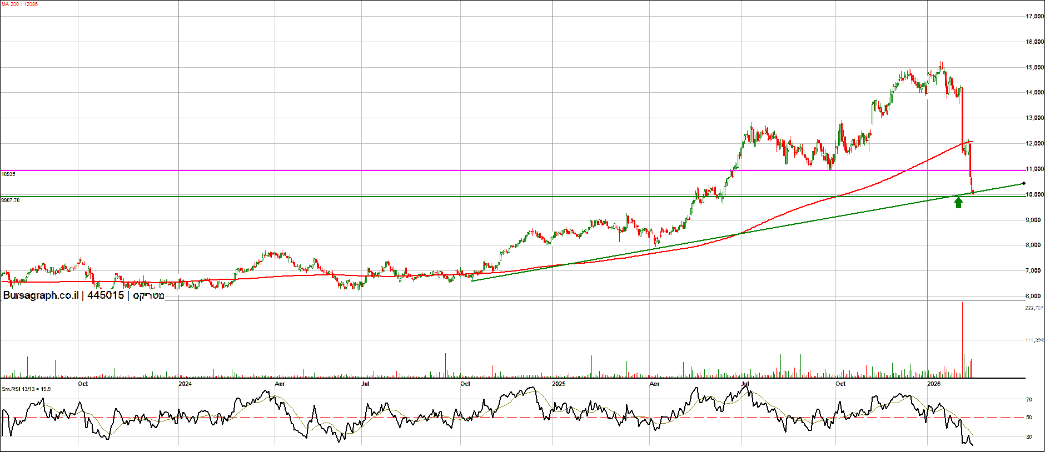Image resolution: width=1045 pixels, height=452 pixels.
Task: Click the diamond handle ending the green trendline
Action: pyautogui.click(x=1023, y=184)
